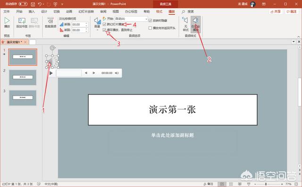The image size is (302, 187).
Task: Open the Help ribbon tab
Action: (147, 11)
